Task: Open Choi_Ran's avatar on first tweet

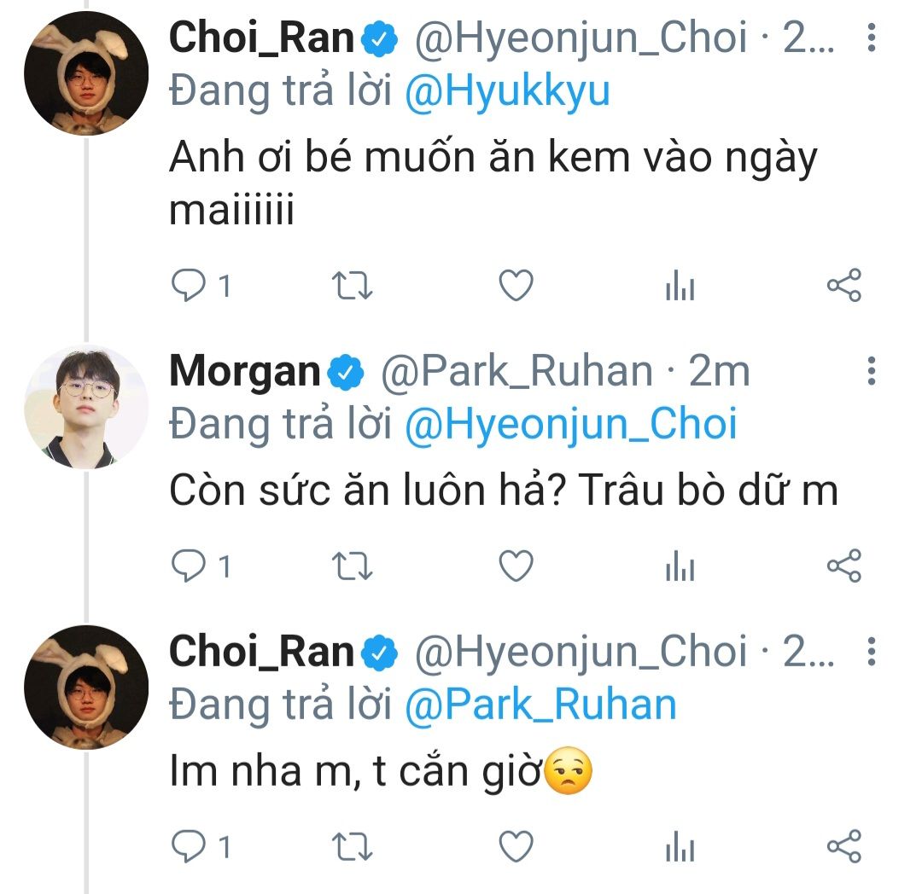Action: [x=86, y=73]
